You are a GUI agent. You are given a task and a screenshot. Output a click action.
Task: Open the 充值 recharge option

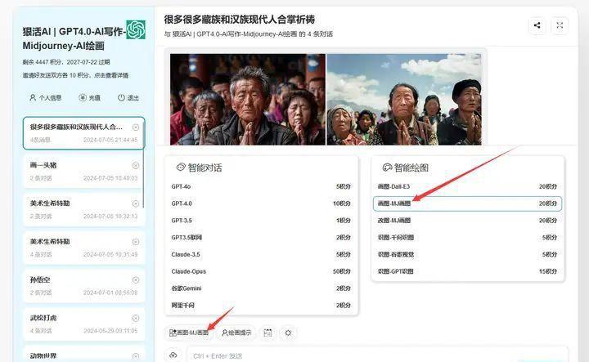89,97
